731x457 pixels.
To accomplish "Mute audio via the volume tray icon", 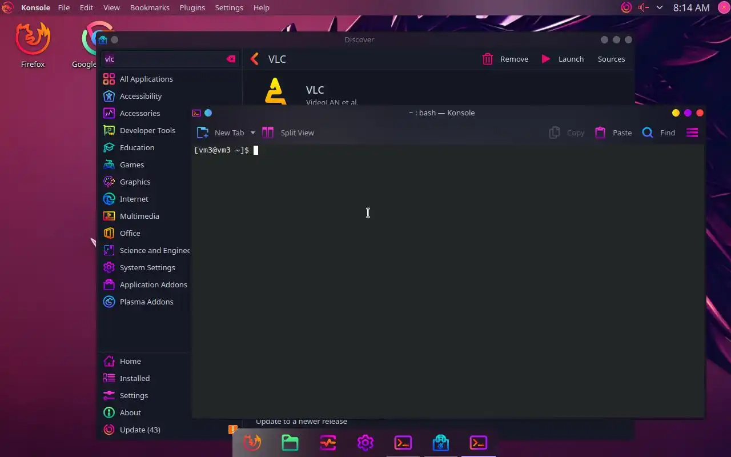I will (644, 7).
